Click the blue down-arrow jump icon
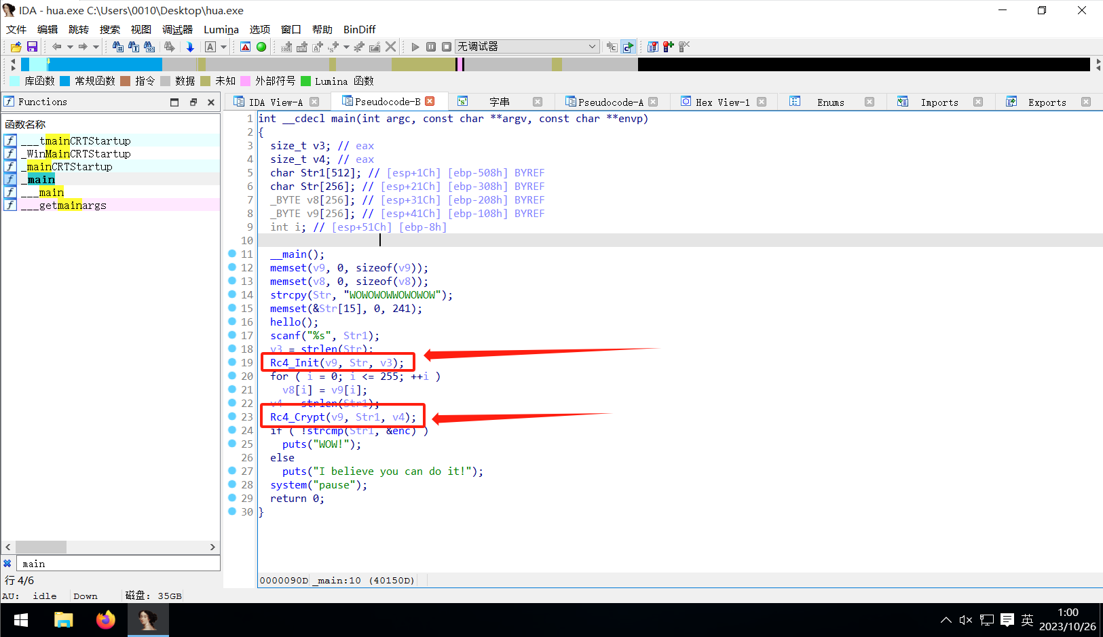1103x637 pixels. tap(190, 47)
